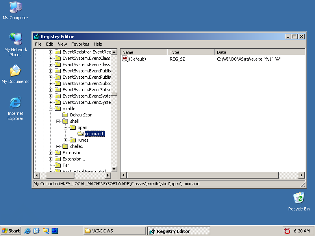Image resolution: width=315 pixels, height=236 pixels.
Task: Click the values pane scroll left arrow
Action: pyautogui.click(x=124, y=175)
